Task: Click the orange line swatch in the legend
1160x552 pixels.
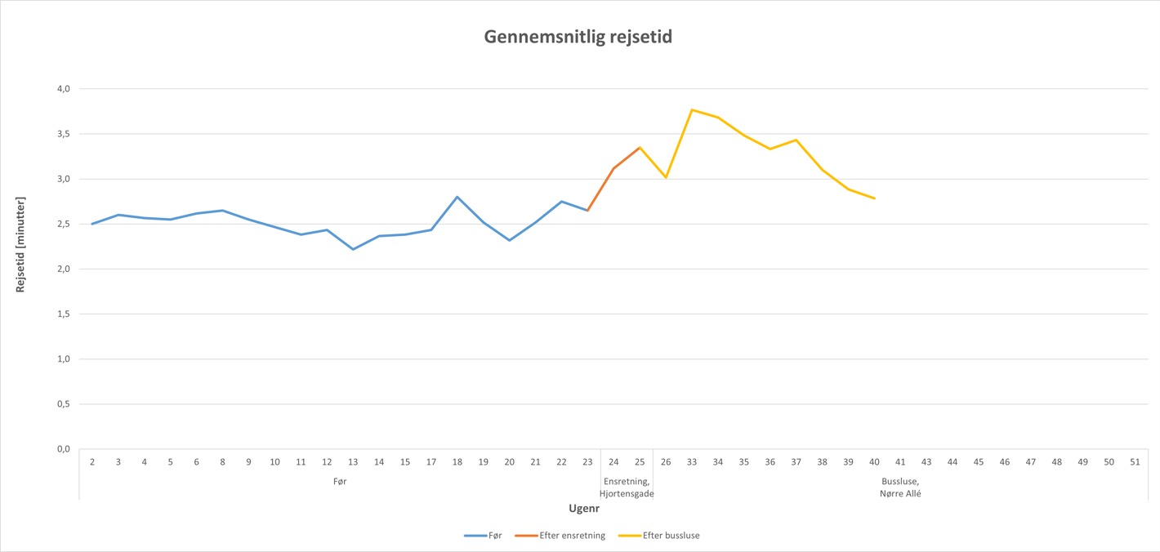Action: pos(526,536)
